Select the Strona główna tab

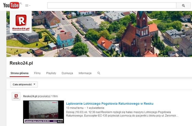[19, 73]
